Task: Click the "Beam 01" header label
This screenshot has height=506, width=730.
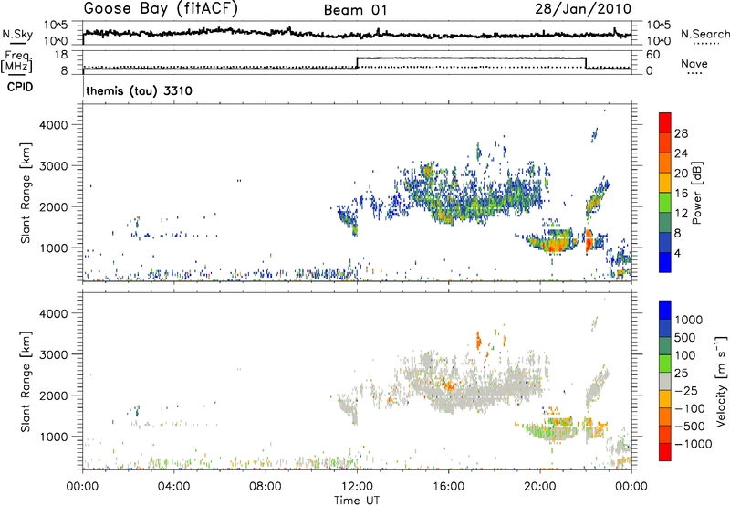Action: [355, 10]
